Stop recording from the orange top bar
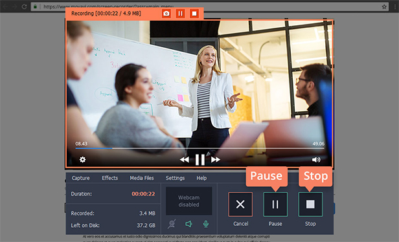This screenshot has width=399, height=242. (x=194, y=13)
